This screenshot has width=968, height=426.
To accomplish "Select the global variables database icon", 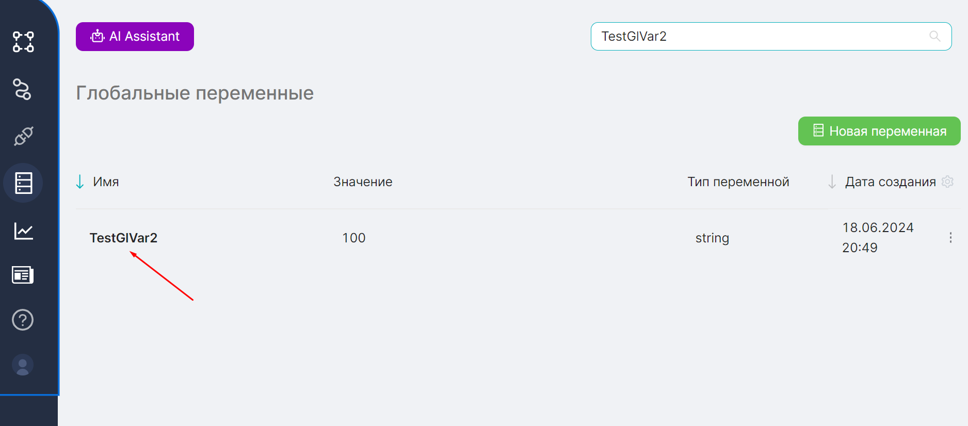I will coord(23,183).
